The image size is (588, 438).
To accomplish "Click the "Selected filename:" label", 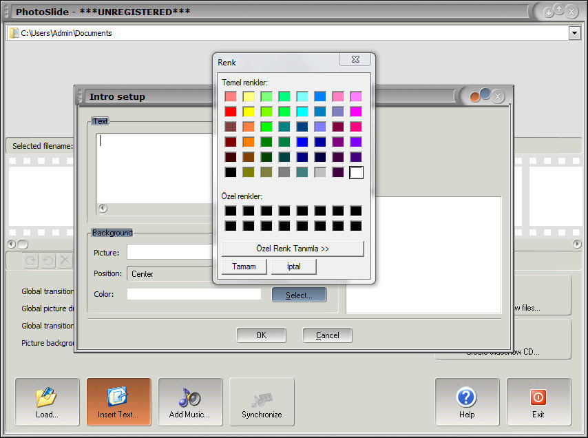I will point(43,146).
